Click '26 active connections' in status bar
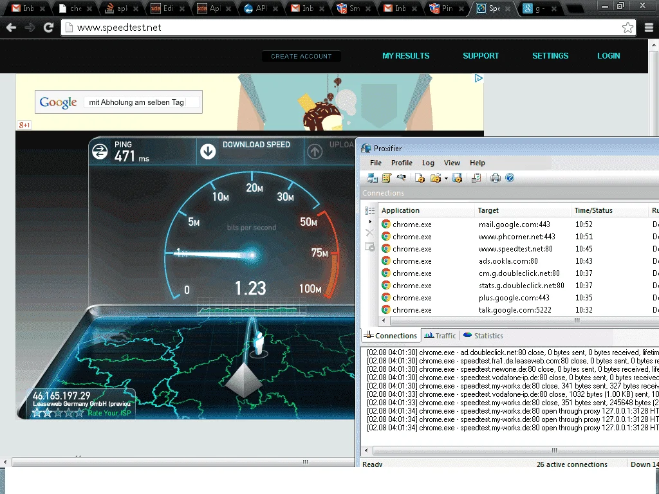 coord(572,464)
